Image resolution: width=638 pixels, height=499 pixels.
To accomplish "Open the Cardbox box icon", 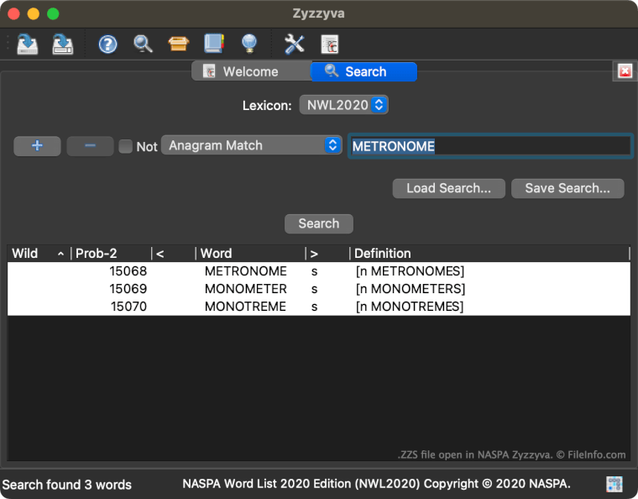I will [178, 44].
